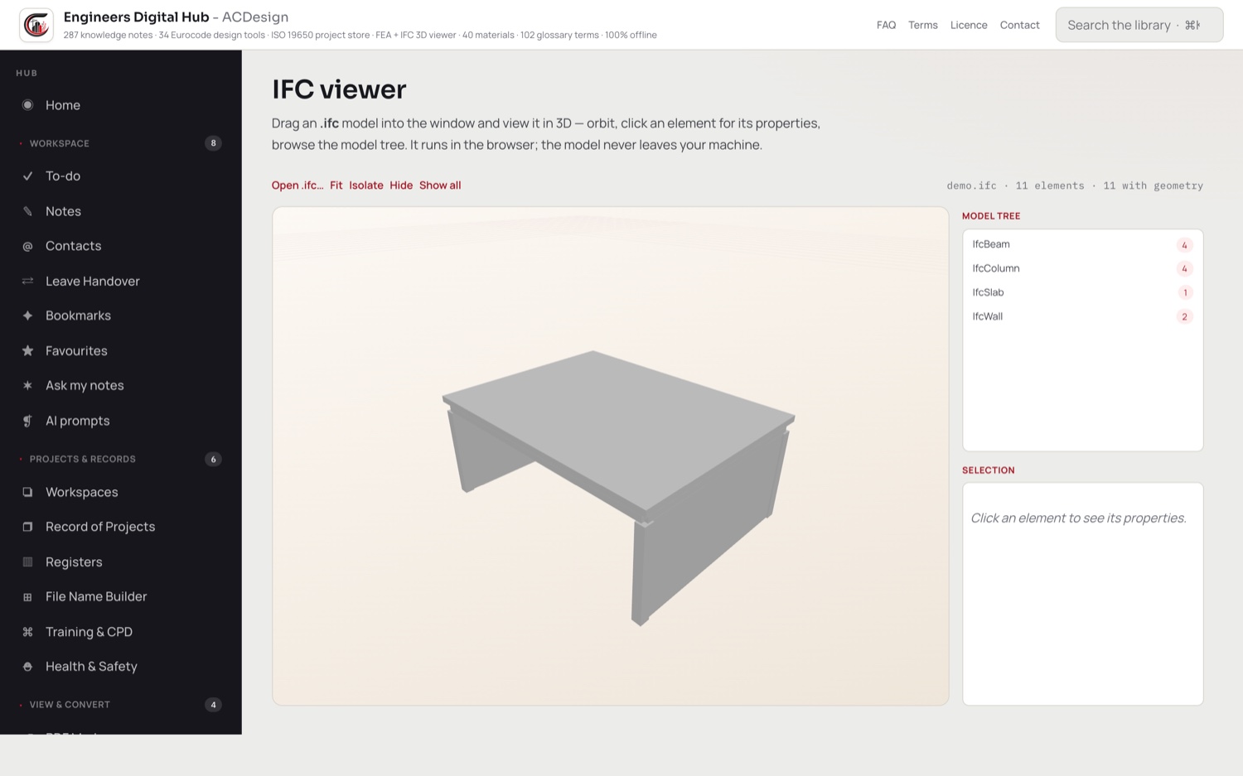Open the To-do page
This screenshot has width=1243, height=776.
121,176
